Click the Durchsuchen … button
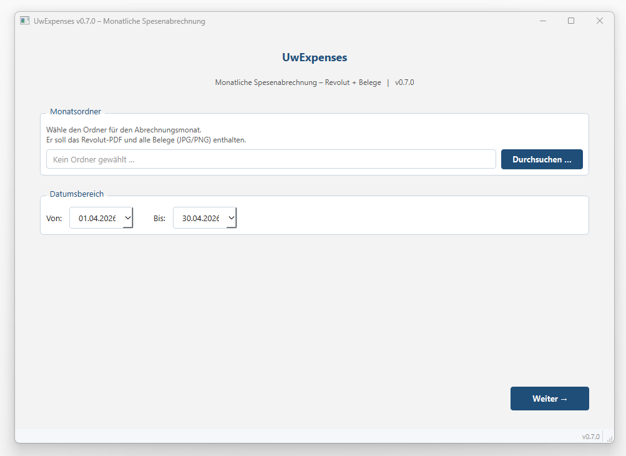 click(x=542, y=159)
